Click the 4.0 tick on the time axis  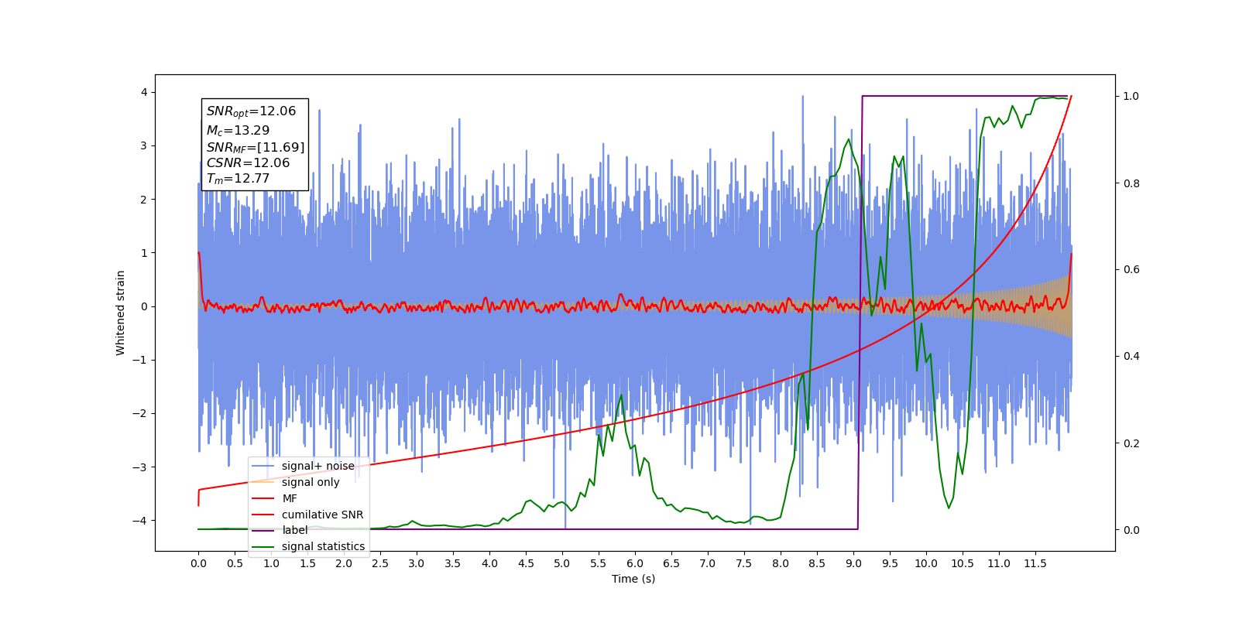tap(489, 563)
